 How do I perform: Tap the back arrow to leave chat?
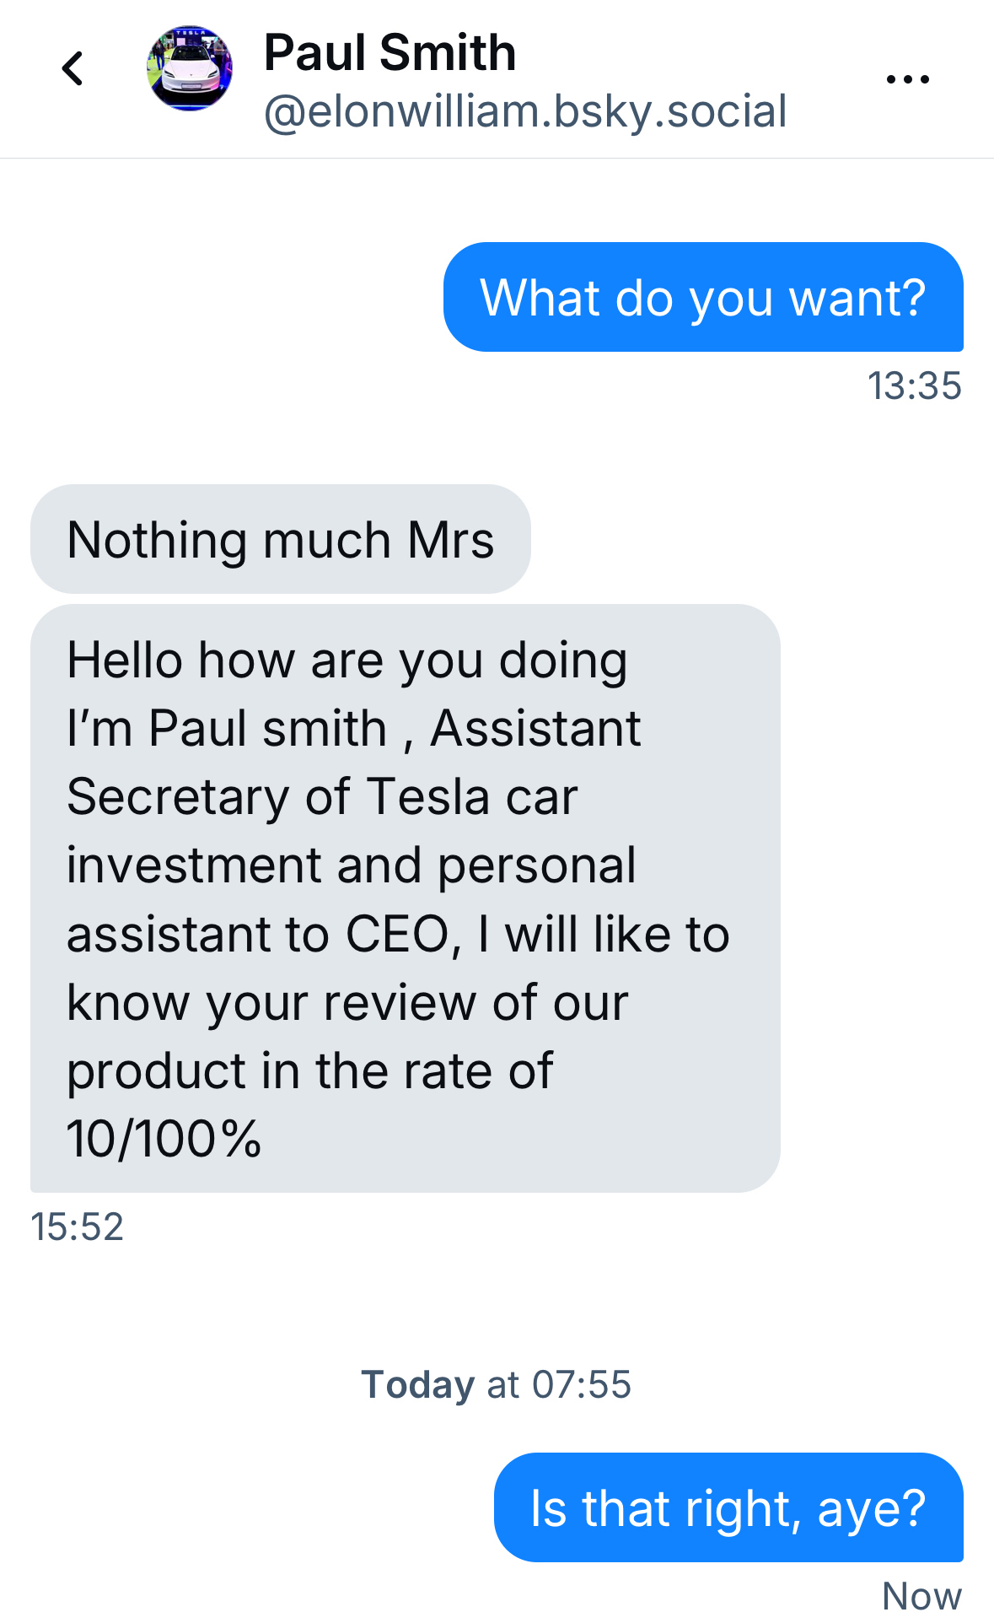click(x=73, y=69)
